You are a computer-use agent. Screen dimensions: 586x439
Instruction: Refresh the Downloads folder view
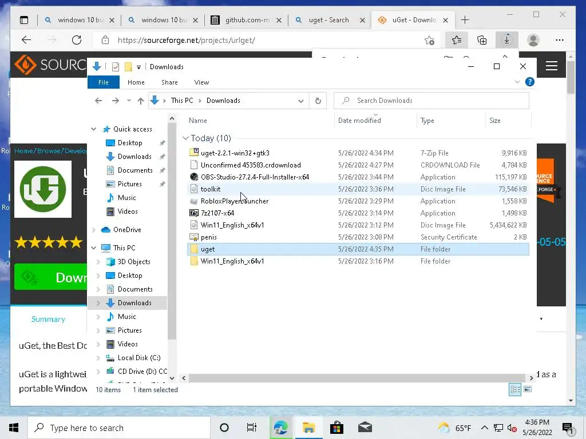click(318, 101)
